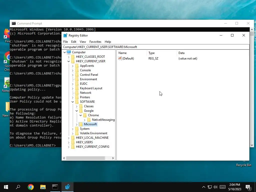Screen dimensions: 256x192
Task: Show hidden system tray icons
Action: coord(203,187)
